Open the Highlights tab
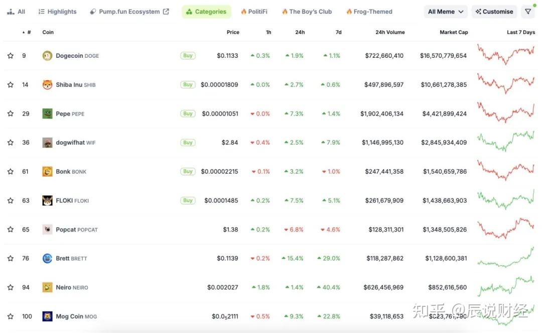 (57, 12)
